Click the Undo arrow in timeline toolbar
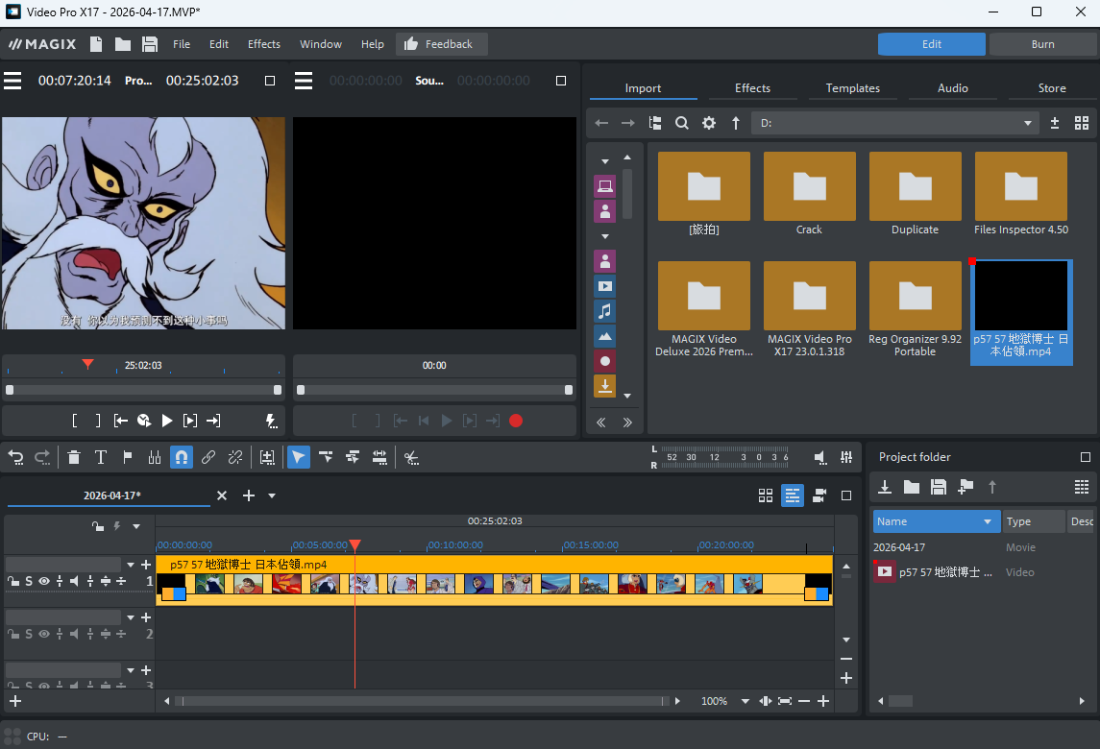Screen dimensions: 1100x749 pyautogui.click(x=16, y=458)
